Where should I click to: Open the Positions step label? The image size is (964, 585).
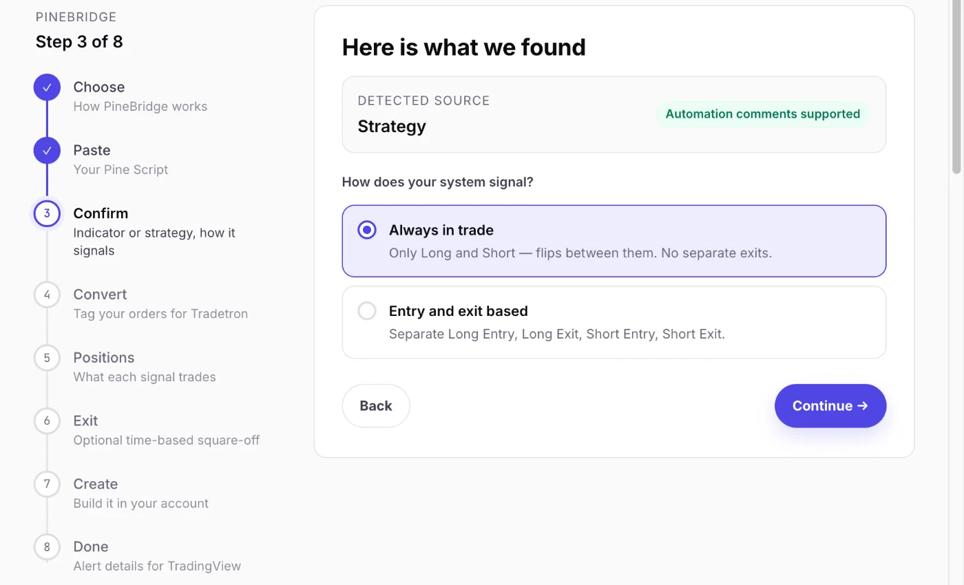pos(104,358)
